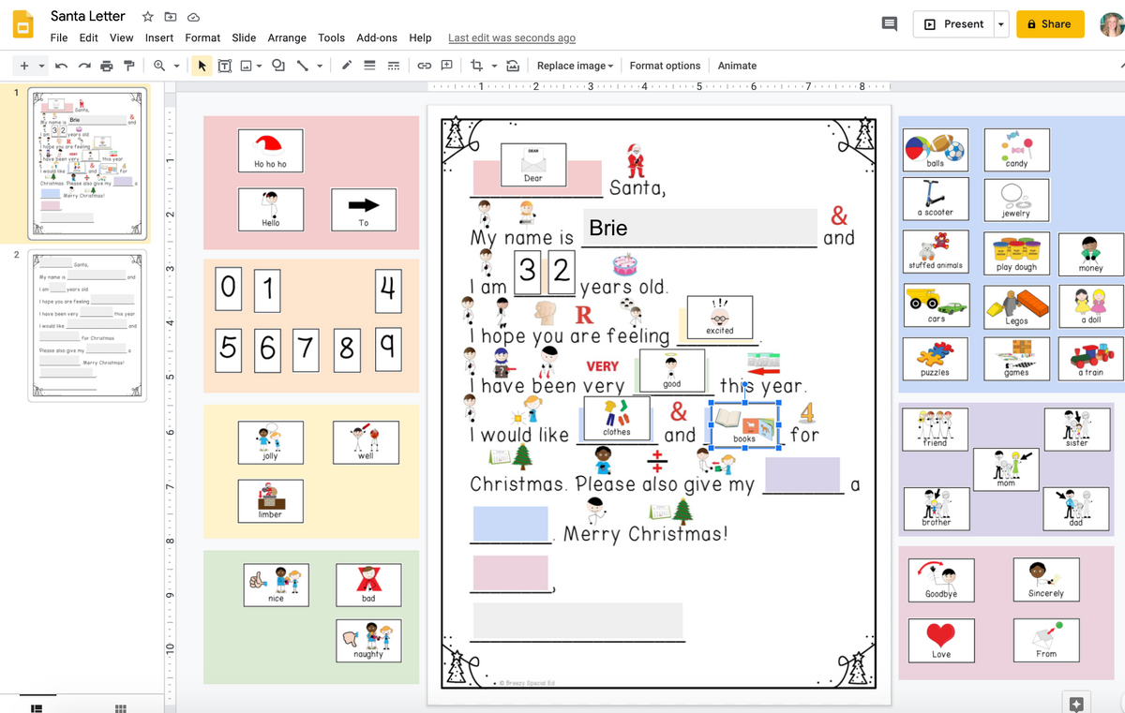The height and width of the screenshot is (713, 1125).
Task: Open the Insert shape tool
Action: pyautogui.click(x=277, y=66)
